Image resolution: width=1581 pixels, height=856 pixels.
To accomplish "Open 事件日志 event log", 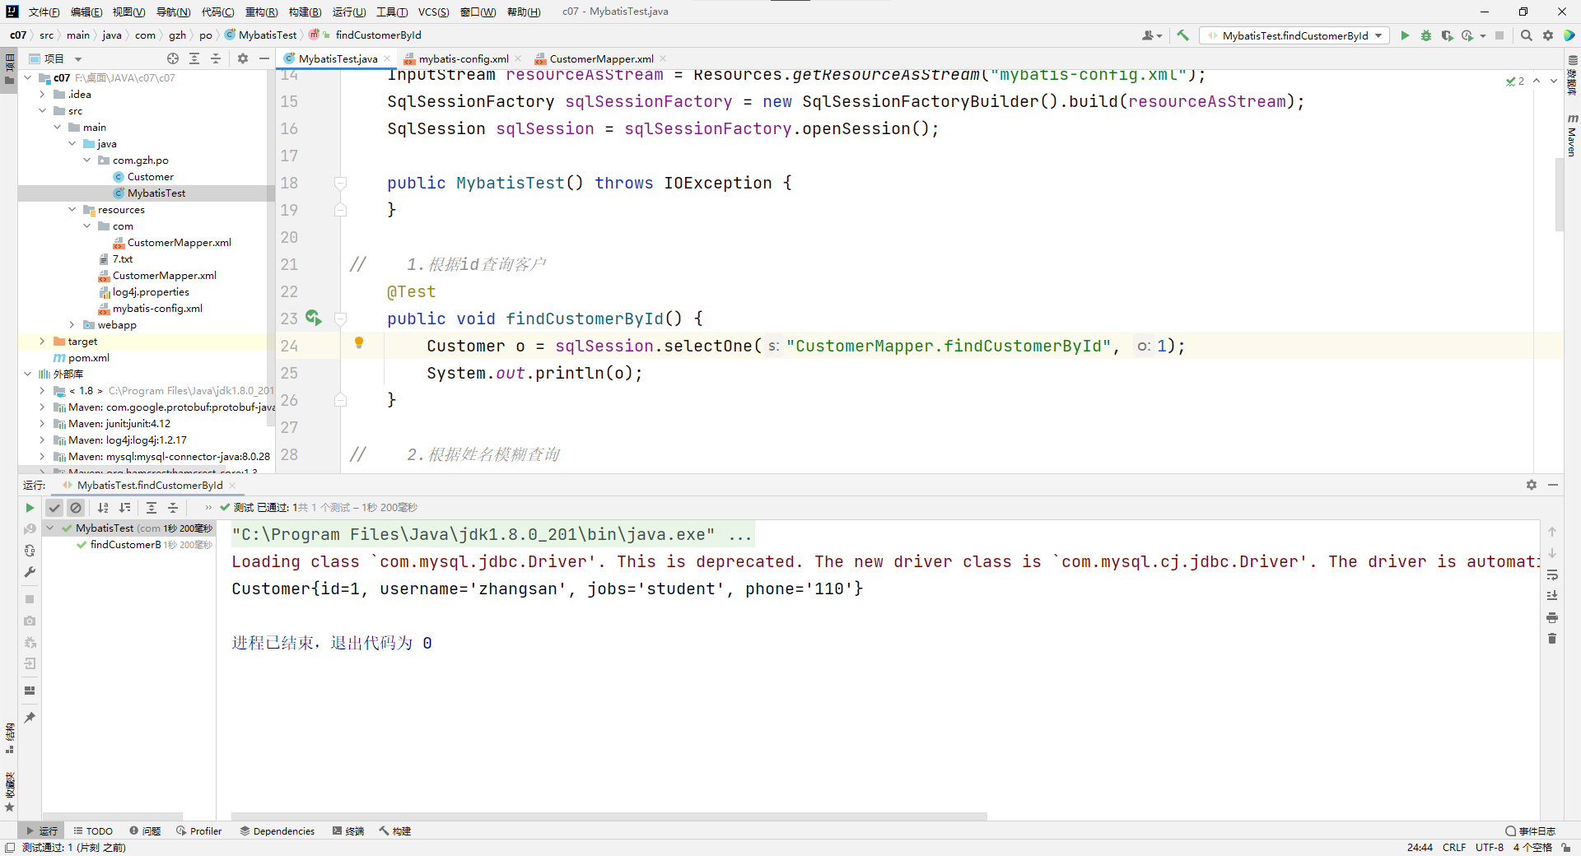I will [1531, 830].
